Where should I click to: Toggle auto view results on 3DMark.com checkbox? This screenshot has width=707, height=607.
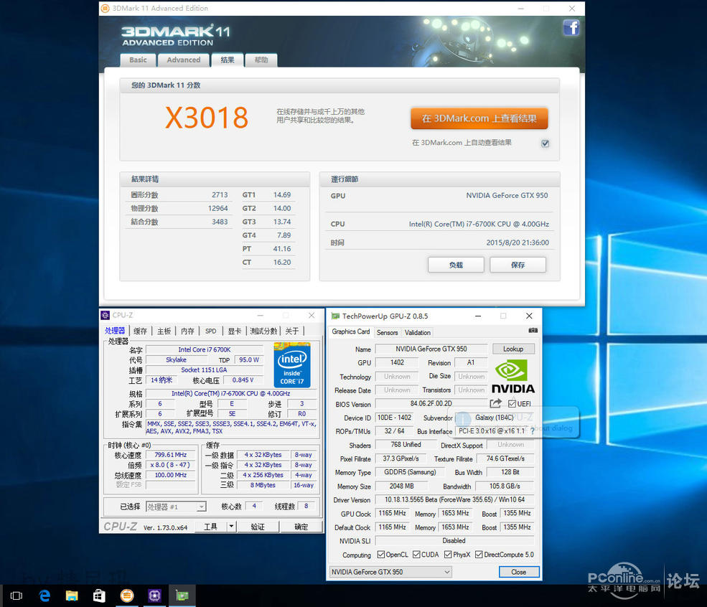coord(545,143)
